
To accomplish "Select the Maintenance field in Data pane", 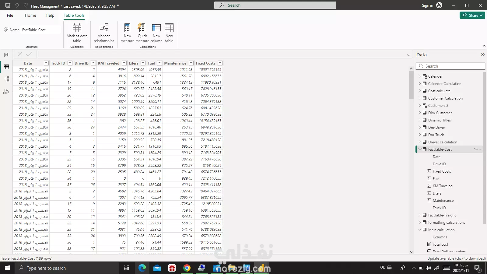I will [443, 200].
